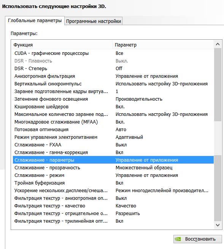This screenshot has height=249, width=224.
Task: Select the Максимальное количество заранее под... row
Action: (113, 114)
